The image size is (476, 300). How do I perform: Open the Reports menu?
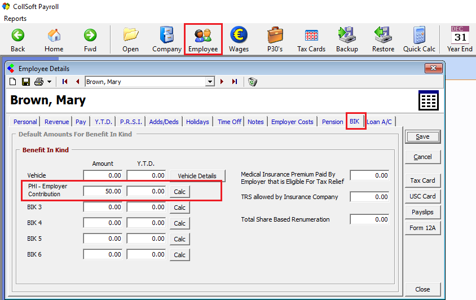tap(15, 19)
